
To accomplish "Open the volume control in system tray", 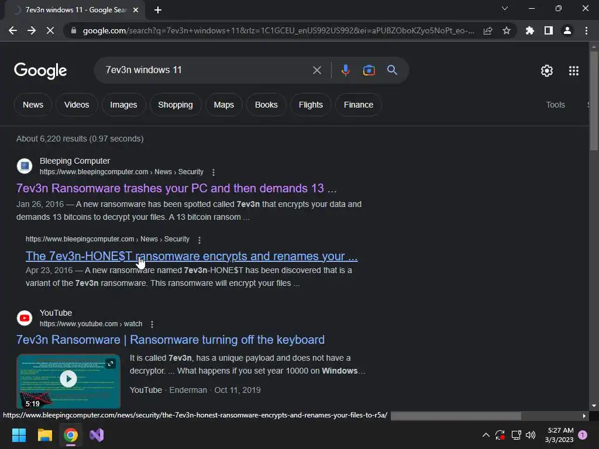I will click(531, 435).
